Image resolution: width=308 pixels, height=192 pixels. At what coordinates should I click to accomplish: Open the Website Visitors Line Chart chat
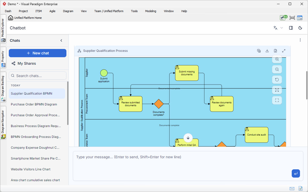tap(37, 169)
